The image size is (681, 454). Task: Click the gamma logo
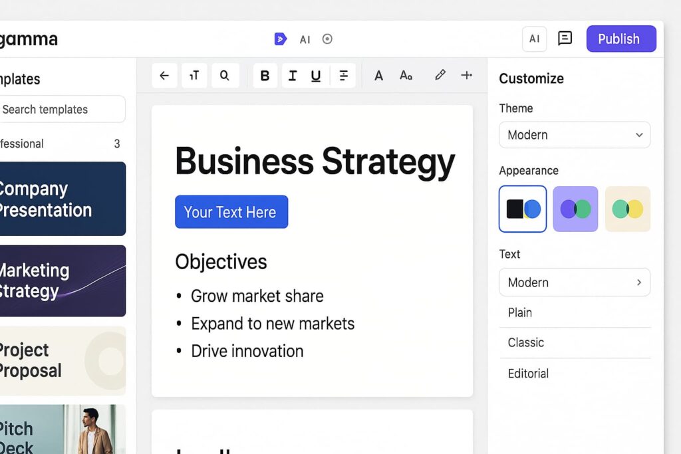[x=28, y=40]
